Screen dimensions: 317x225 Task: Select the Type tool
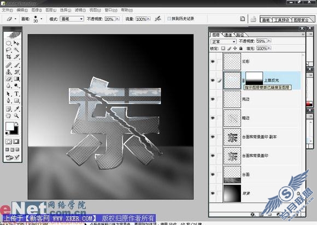(x=16, y=94)
